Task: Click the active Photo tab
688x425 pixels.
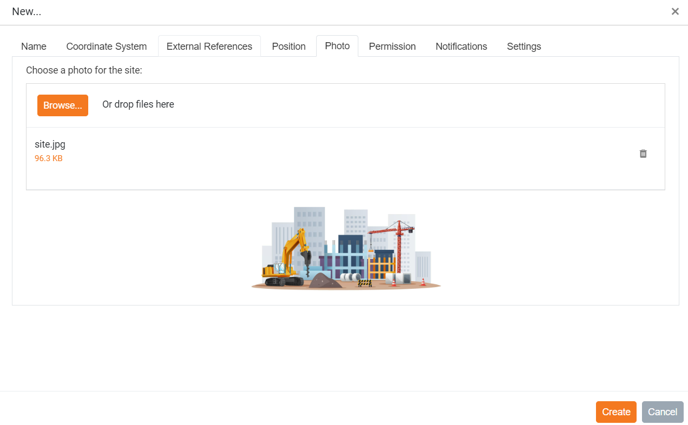Action: tap(337, 46)
